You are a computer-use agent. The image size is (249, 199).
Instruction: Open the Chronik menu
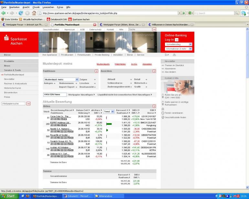36,7
